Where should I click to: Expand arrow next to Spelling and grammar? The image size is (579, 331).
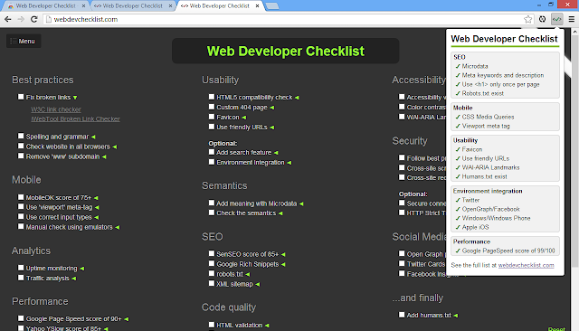(93, 137)
